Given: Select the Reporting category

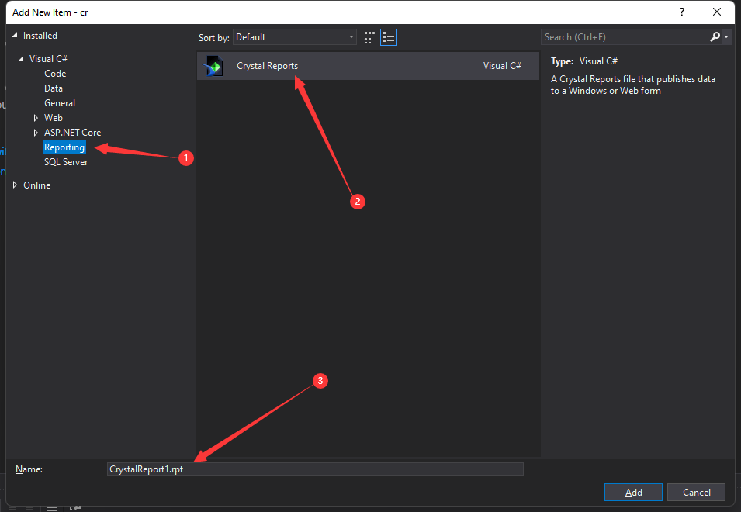Looking at the screenshot, I should pyautogui.click(x=64, y=147).
